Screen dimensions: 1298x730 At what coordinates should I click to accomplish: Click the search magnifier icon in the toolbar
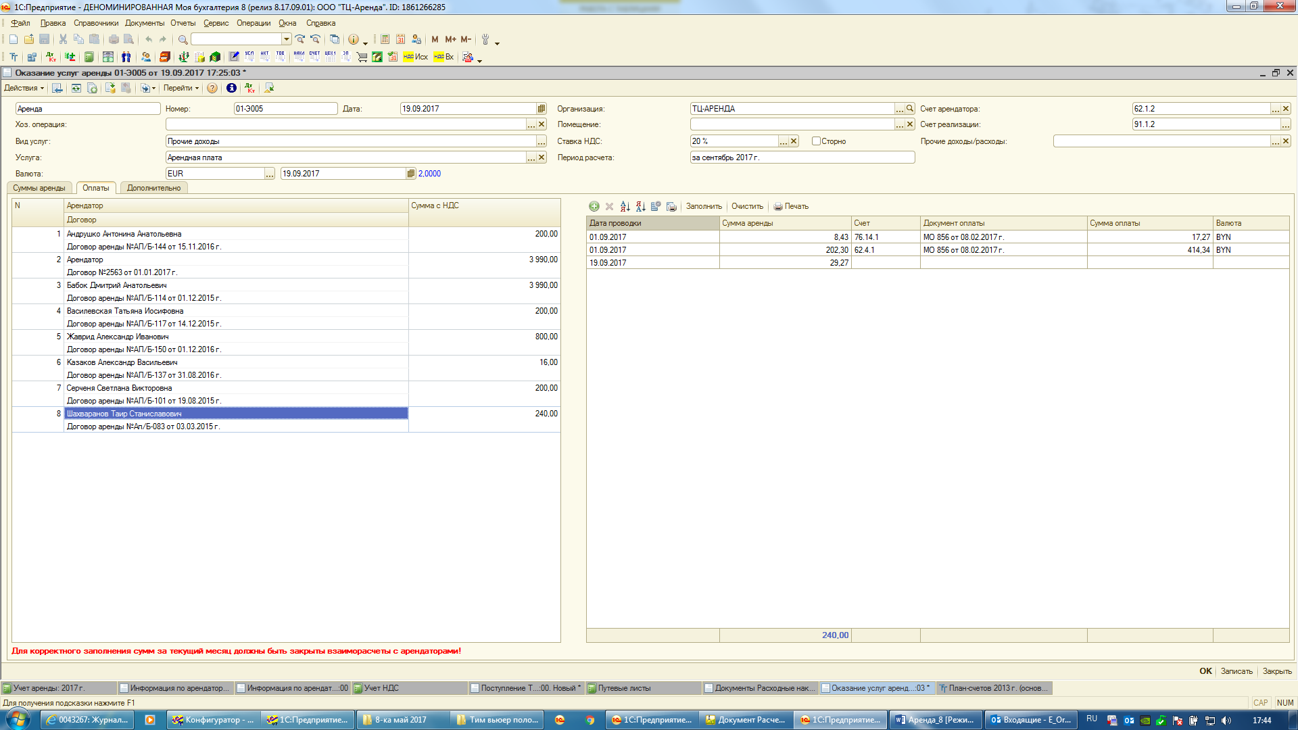(x=183, y=39)
